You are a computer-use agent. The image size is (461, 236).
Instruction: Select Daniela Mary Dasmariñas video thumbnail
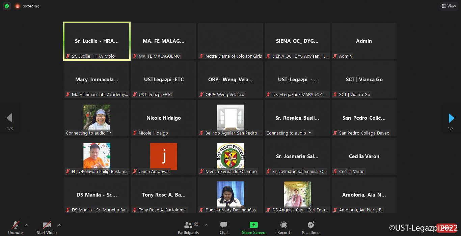point(231,194)
